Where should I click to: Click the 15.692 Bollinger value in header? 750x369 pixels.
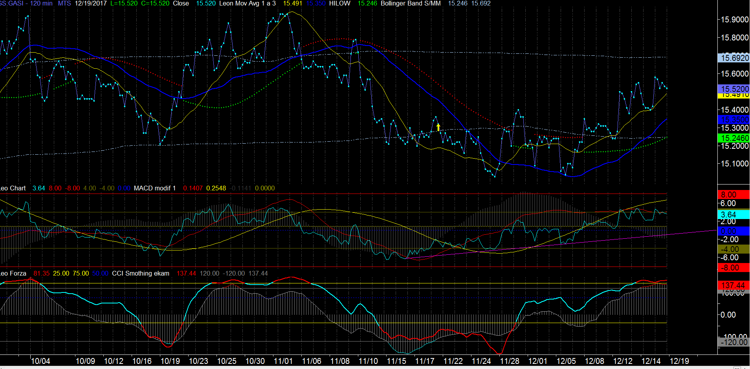click(481, 4)
